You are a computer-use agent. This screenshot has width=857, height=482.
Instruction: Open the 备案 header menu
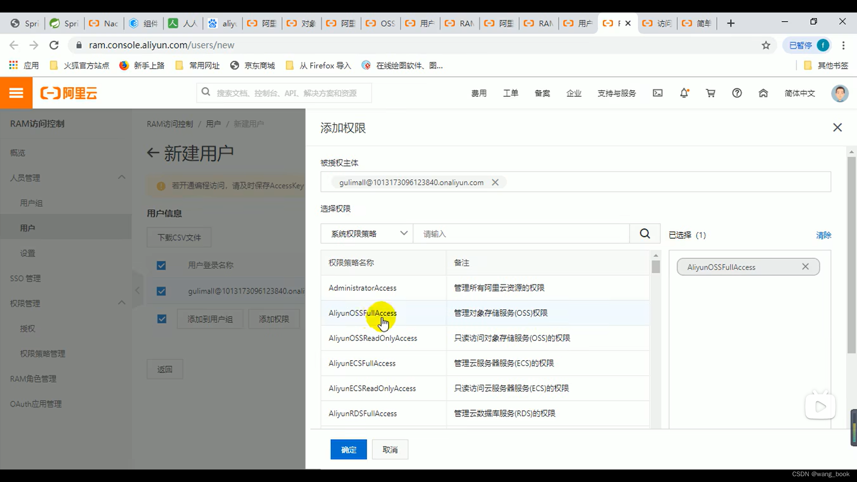coord(542,93)
